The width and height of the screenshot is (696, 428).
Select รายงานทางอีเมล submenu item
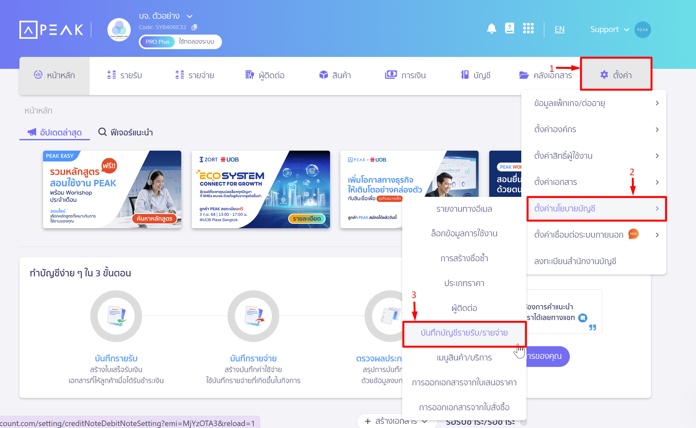click(464, 209)
